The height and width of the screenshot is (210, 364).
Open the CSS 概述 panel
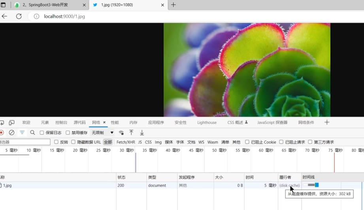238,123
